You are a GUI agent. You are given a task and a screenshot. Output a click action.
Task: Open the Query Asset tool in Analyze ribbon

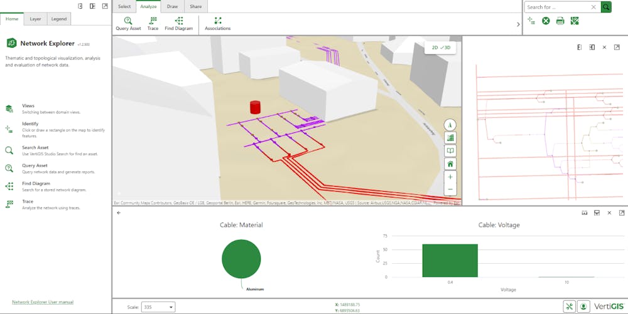pyautogui.click(x=128, y=24)
